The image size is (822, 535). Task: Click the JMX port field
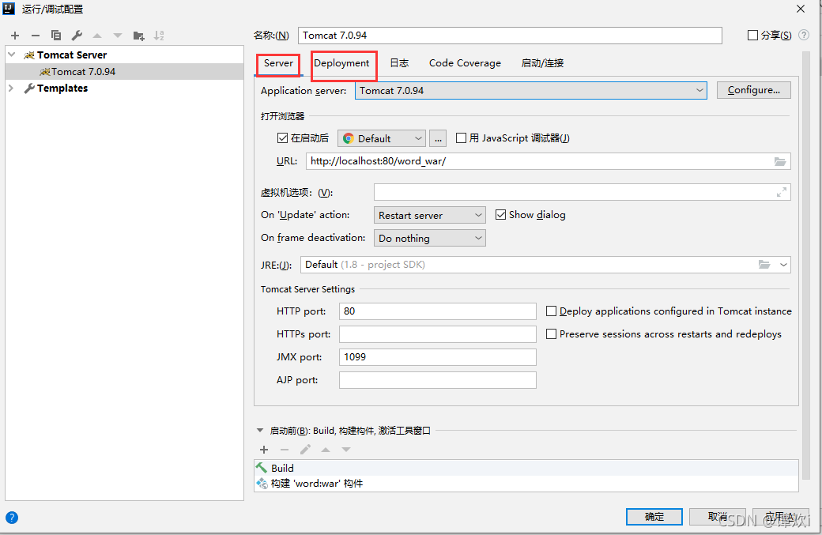click(438, 357)
